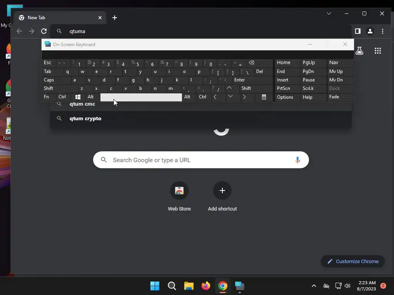Viewport: 394px width, 295px height.
Task: Click the Esc key on keyboard
Action: click(x=49, y=63)
